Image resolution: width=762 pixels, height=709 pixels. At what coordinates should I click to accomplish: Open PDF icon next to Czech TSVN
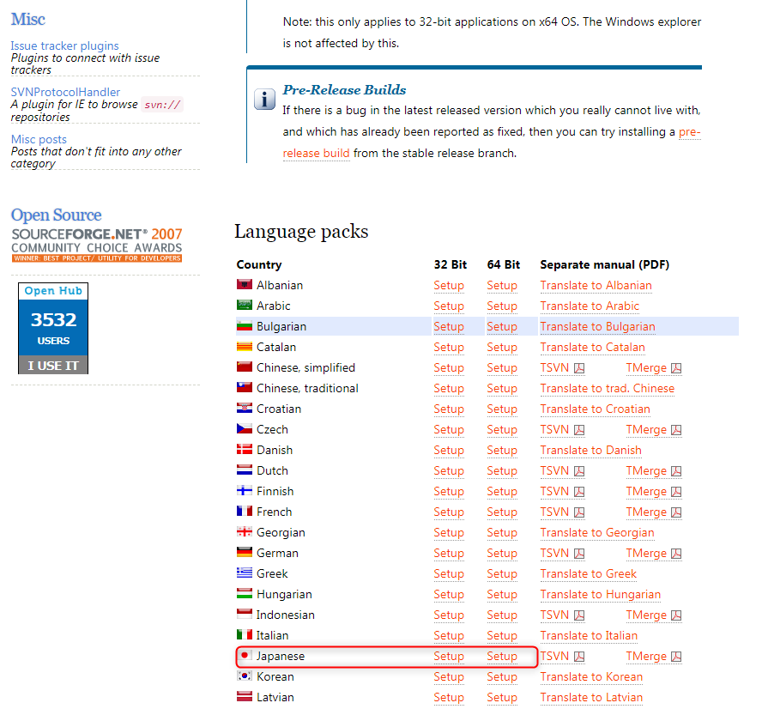[578, 430]
